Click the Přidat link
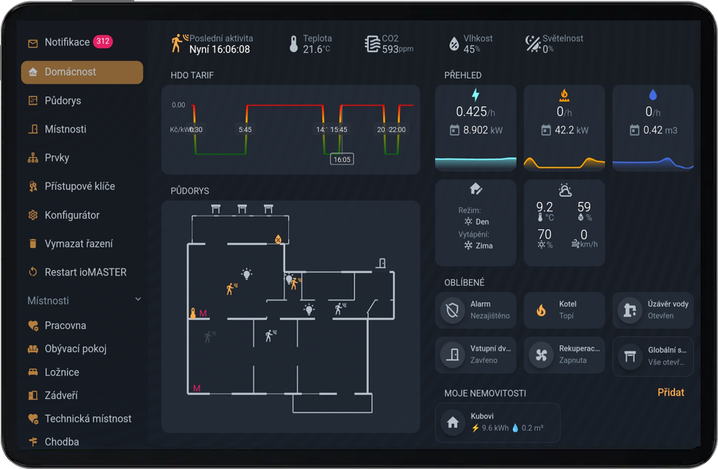The width and height of the screenshot is (718, 469). (670, 392)
